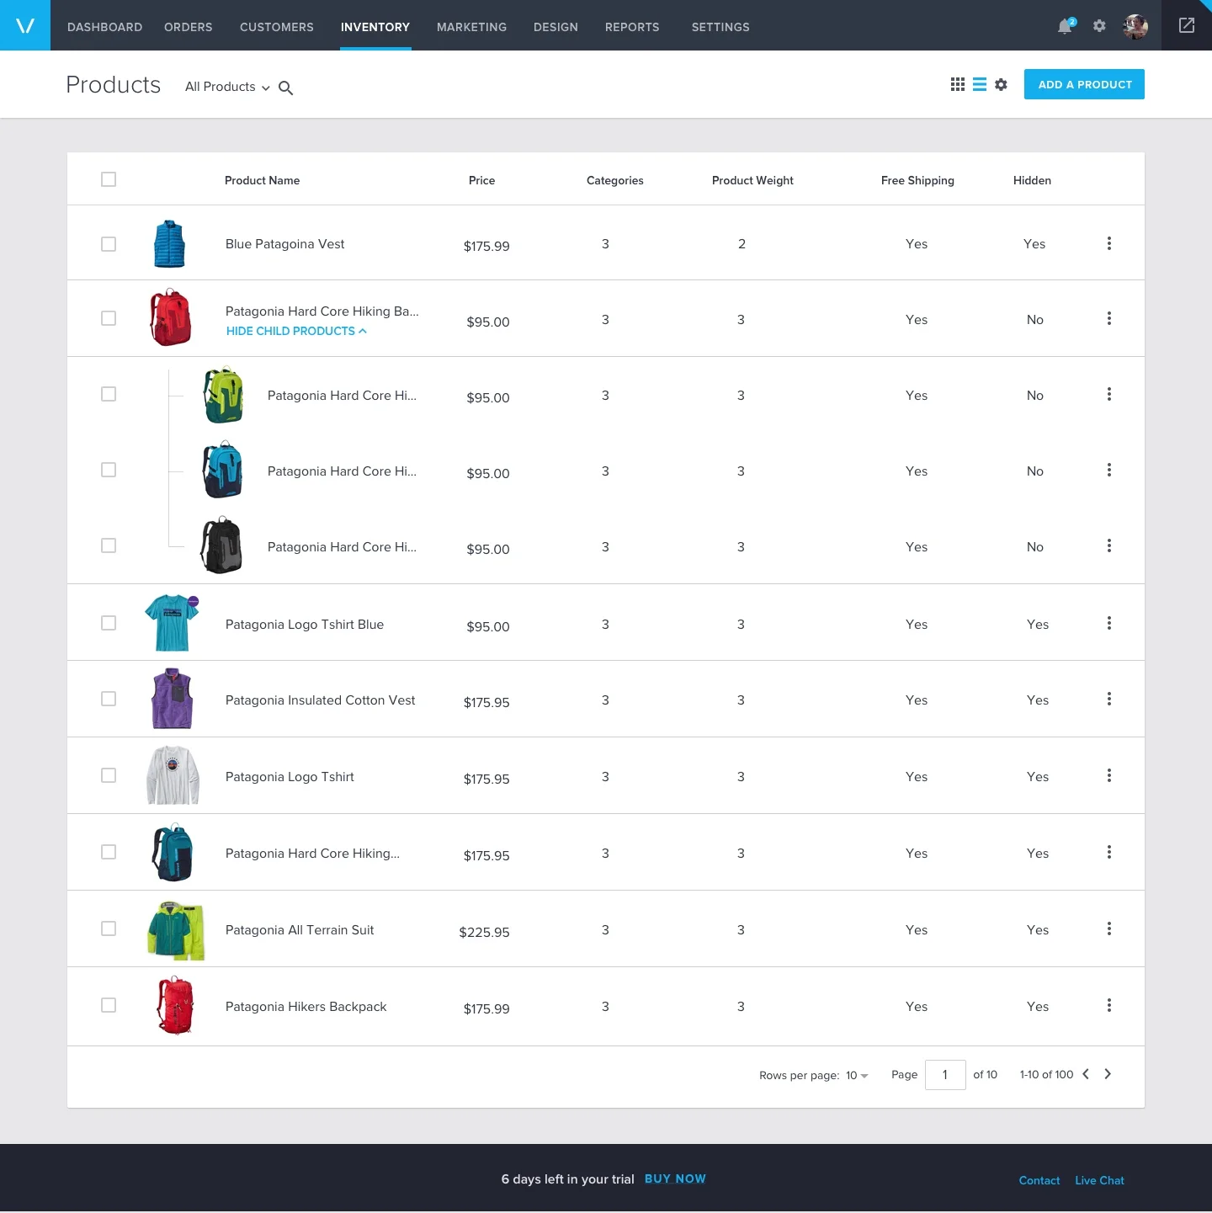The height and width of the screenshot is (1213, 1212).
Task: Open the Reports menu
Action: tap(632, 27)
